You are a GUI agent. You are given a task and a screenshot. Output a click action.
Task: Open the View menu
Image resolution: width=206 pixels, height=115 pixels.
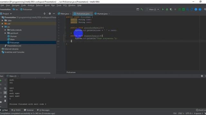[8, 5]
